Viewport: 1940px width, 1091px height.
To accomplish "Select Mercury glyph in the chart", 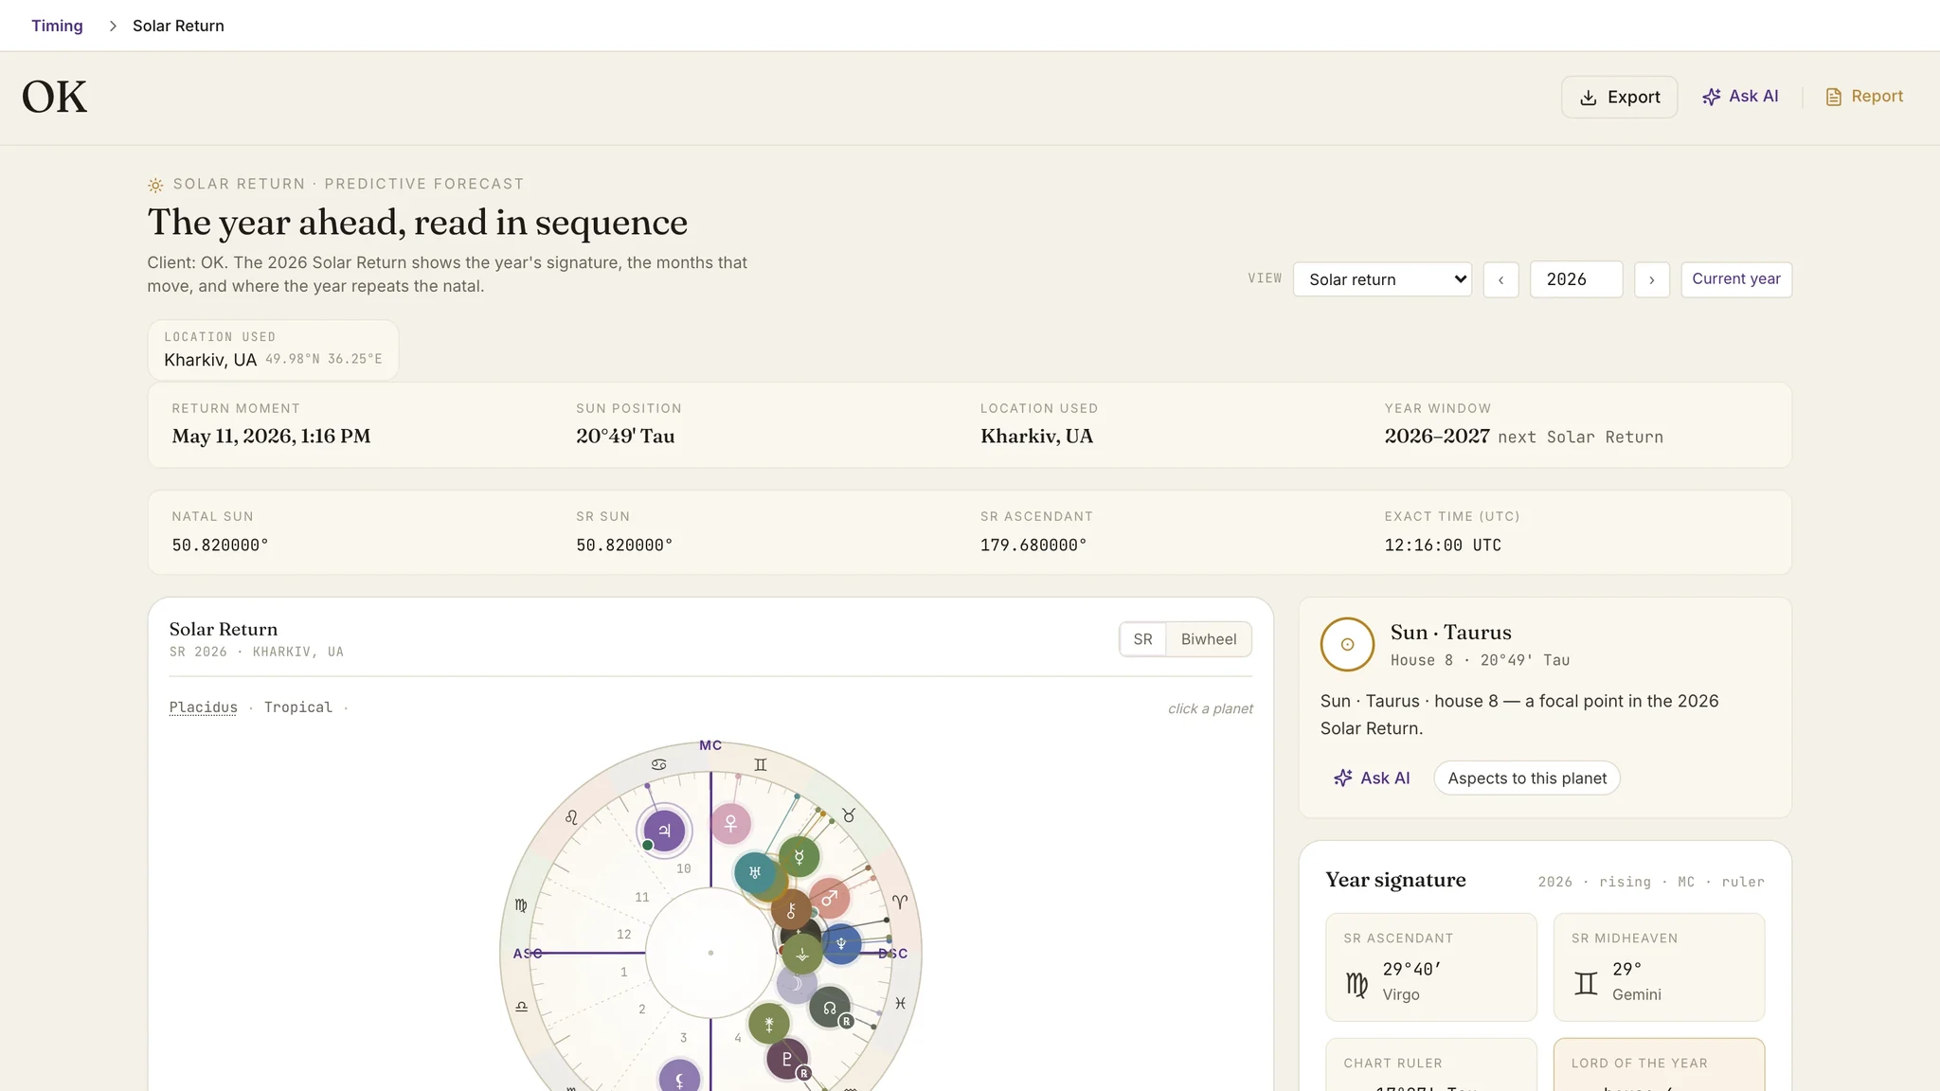I will [x=799, y=857].
